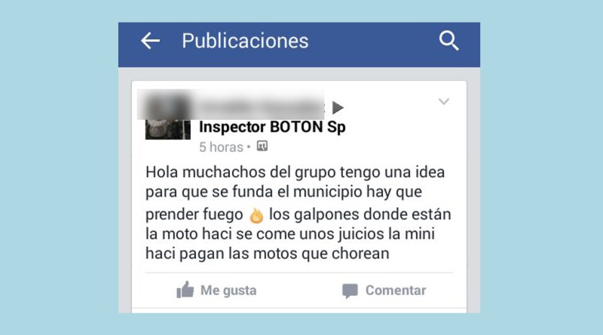
Task: Open the Inspector BOTON Sp group
Action: pos(272,126)
